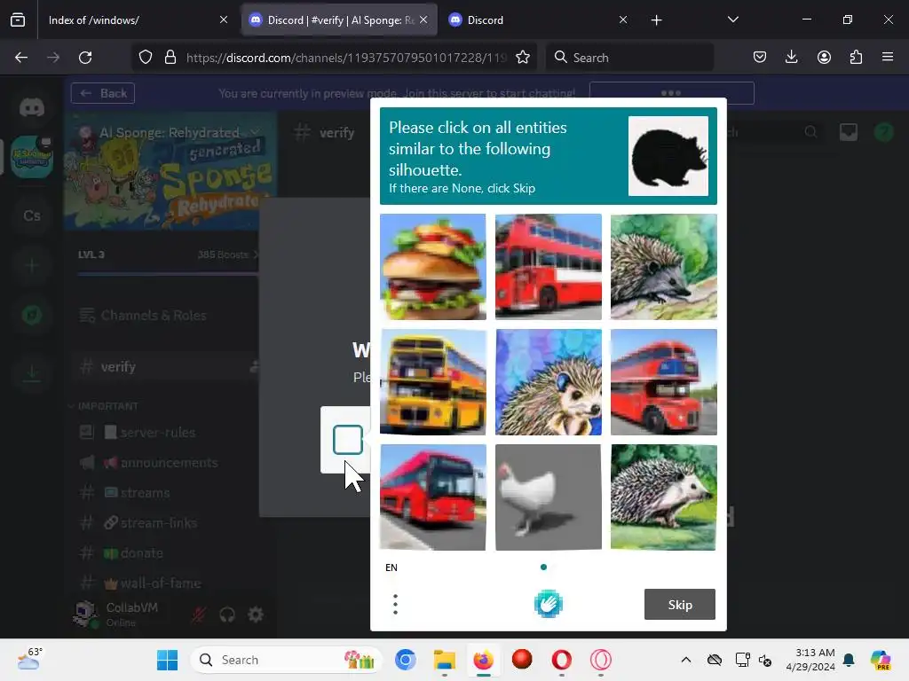Open Firefox account icon

point(824,58)
